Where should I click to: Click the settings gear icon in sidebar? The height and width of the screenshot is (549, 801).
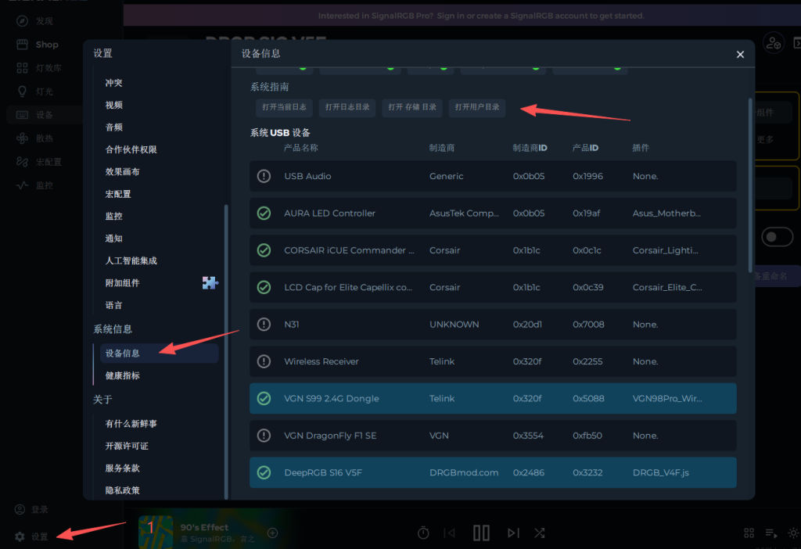(20, 536)
